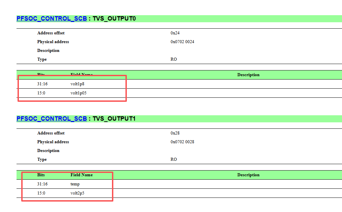Click RO type value of TVS_OUTPUT1

click(x=174, y=159)
